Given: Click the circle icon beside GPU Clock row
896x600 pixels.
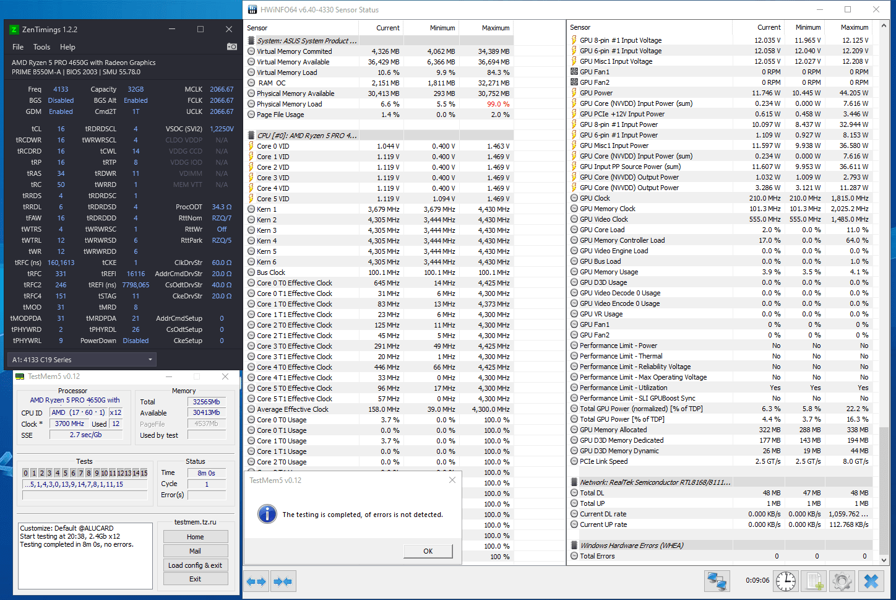Looking at the screenshot, I should tap(574, 198).
